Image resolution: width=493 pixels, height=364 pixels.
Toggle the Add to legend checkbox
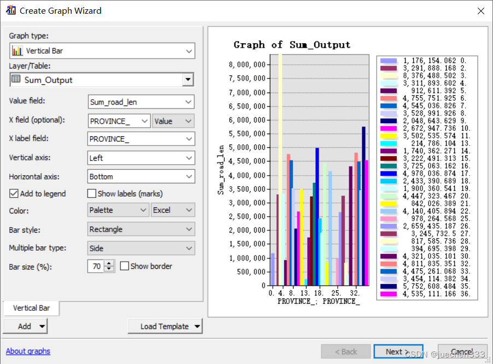pyautogui.click(x=14, y=193)
